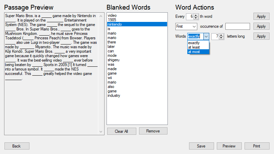Decrease the letters long number
274x154 pixels.
click(221, 38)
